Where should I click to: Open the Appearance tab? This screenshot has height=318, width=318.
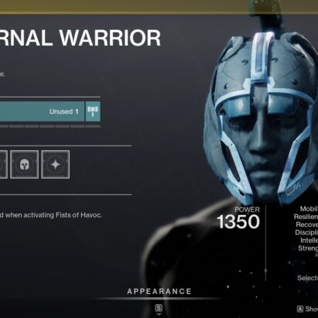[159, 292]
